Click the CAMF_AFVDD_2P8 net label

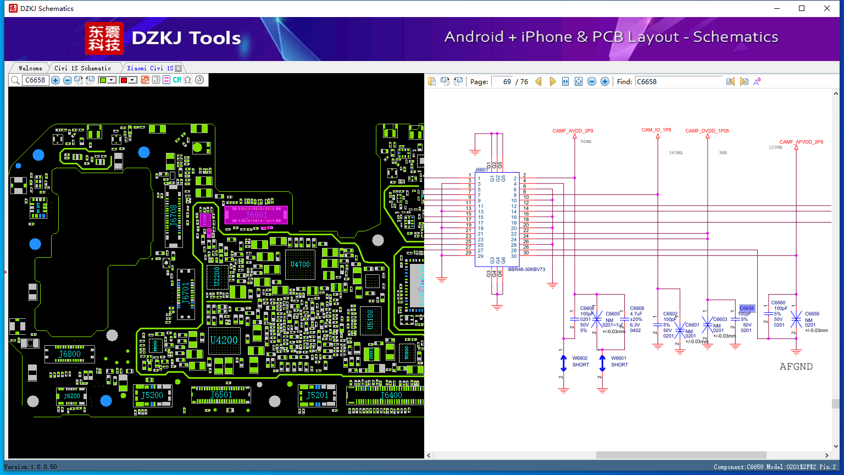tap(801, 142)
